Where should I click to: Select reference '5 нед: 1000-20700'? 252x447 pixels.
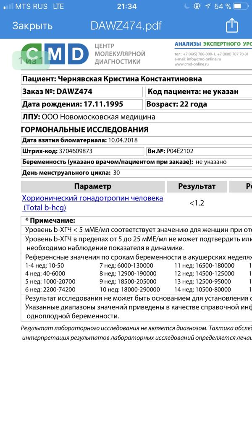50,282
